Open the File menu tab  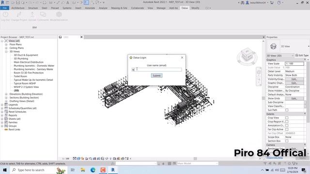click(5, 8)
